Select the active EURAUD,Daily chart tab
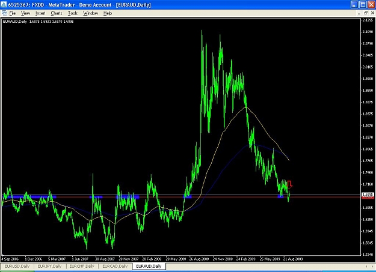 click(x=149, y=266)
